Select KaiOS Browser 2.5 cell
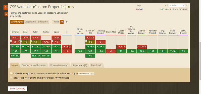Image resolution: width=201 pixels, height=94 pixels. point(183,51)
